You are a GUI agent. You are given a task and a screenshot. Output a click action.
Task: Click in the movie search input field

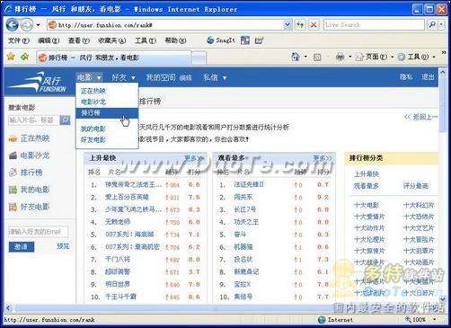tap(34, 120)
